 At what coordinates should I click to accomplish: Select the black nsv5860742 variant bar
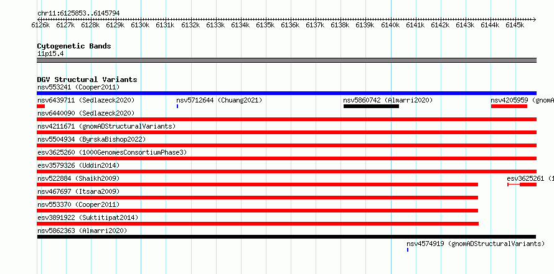click(371, 106)
